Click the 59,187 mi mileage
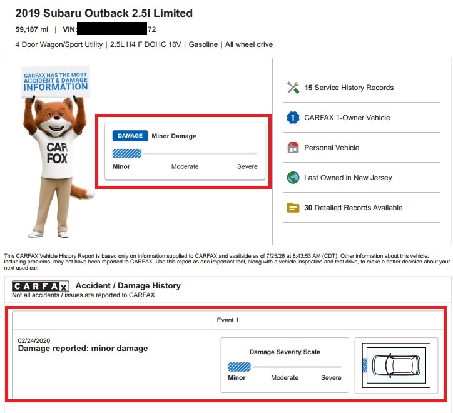The height and width of the screenshot is (413, 453). coord(32,29)
